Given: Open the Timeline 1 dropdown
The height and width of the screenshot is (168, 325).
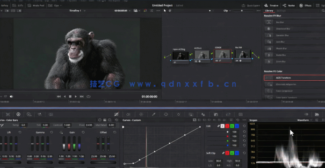Looking at the screenshot, I should (x=77, y=11).
